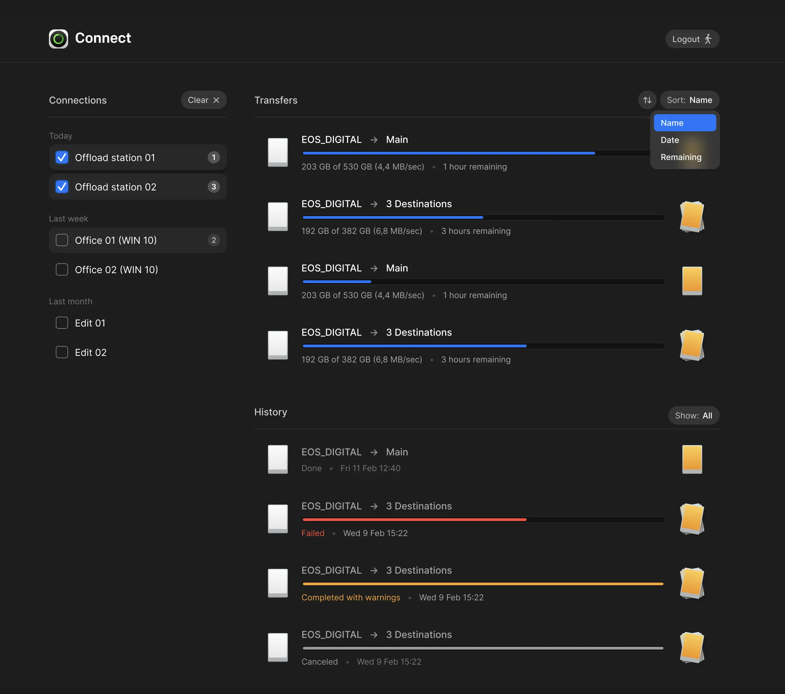The height and width of the screenshot is (694, 785).
Task: Click the badge count 1 on Offload station 01
Action: [x=214, y=157]
